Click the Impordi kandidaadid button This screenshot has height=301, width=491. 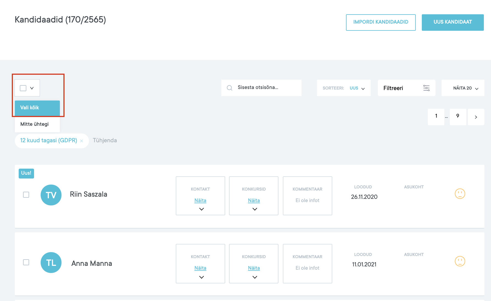(x=381, y=22)
